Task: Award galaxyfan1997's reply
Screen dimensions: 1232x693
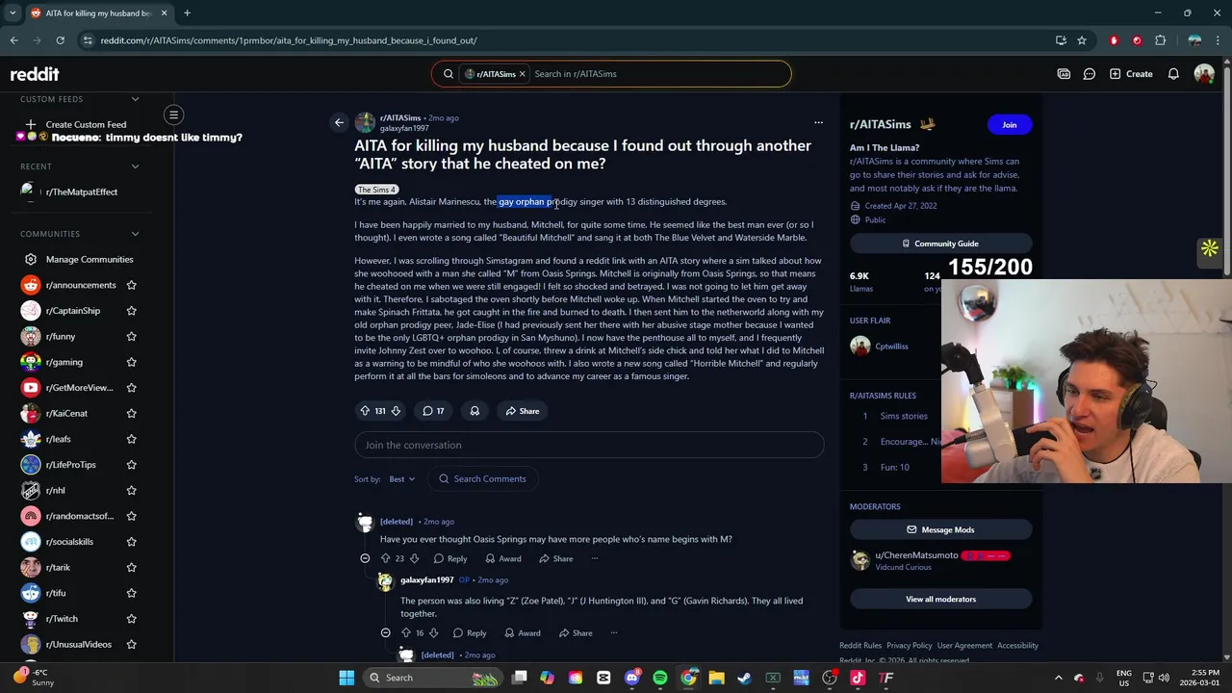Action: click(x=523, y=633)
